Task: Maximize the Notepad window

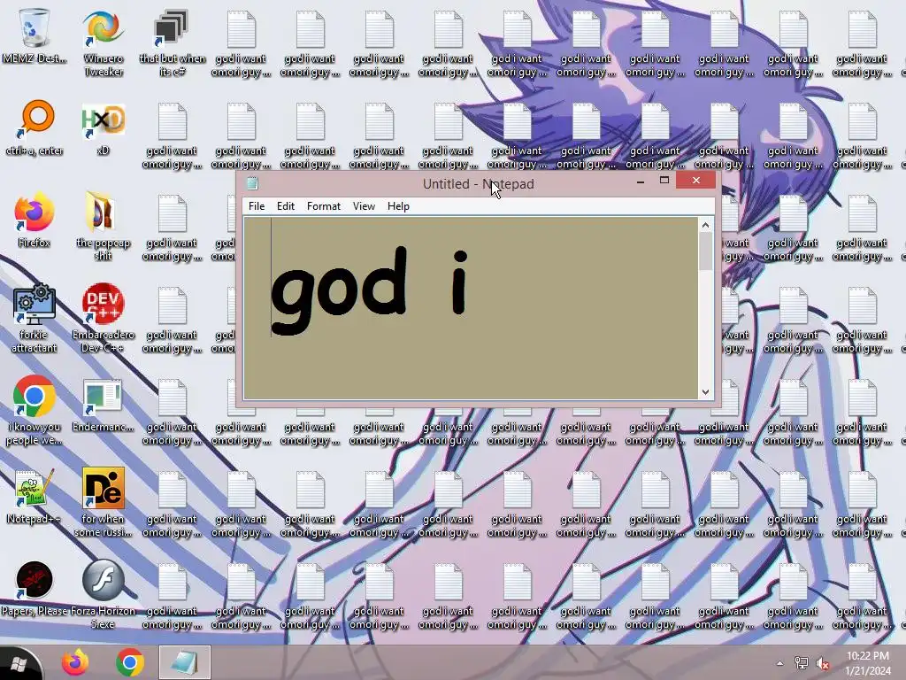Action: (664, 181)
